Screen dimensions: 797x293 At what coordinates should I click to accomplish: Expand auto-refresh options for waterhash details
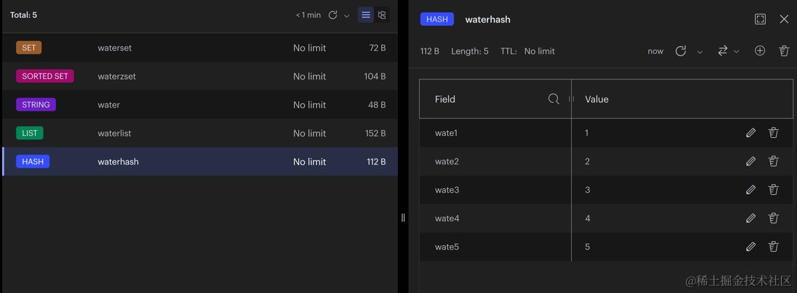pos(699,52)
